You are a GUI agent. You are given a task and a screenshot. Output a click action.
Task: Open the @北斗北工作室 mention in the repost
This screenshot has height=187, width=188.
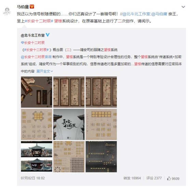coord(136,14)
